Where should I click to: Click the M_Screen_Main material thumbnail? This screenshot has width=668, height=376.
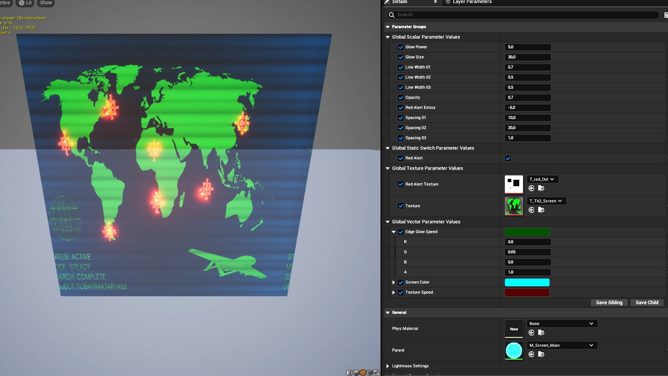pos(514,350)
